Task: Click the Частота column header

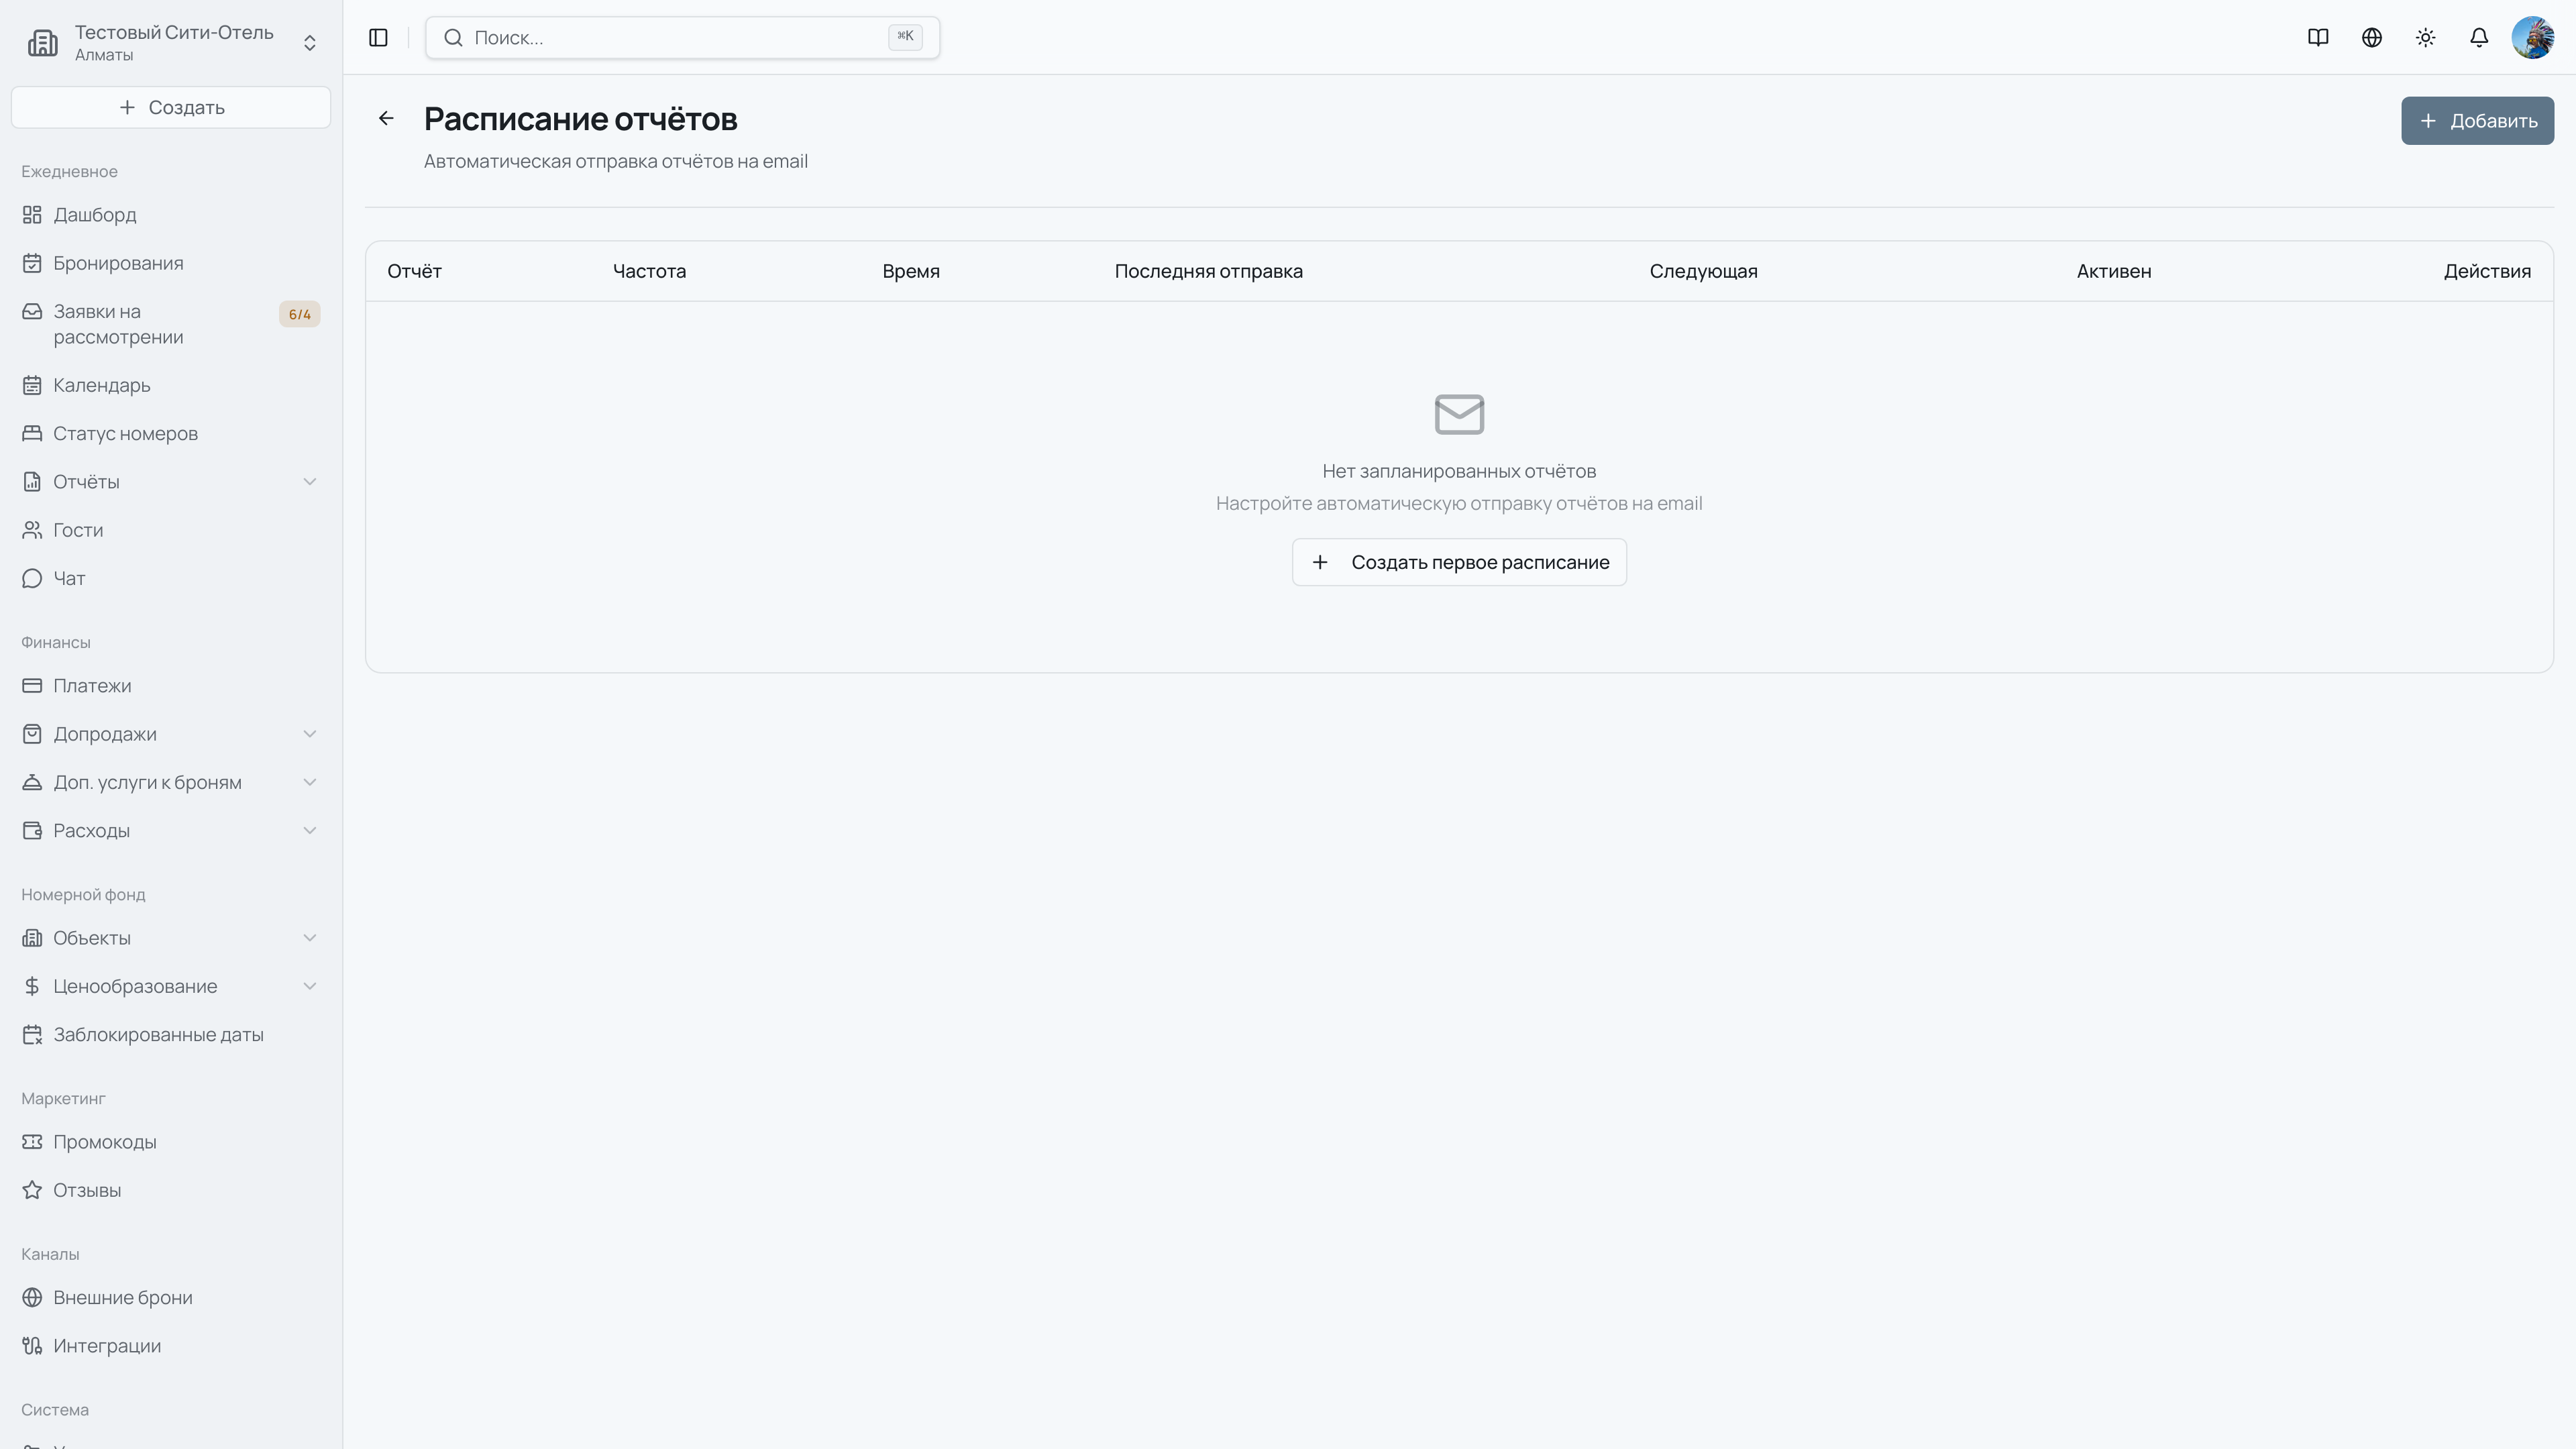Action: pyautogui.click(x=649, y=271)
